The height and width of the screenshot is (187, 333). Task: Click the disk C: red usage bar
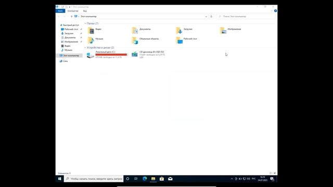(x=111, y=55)
